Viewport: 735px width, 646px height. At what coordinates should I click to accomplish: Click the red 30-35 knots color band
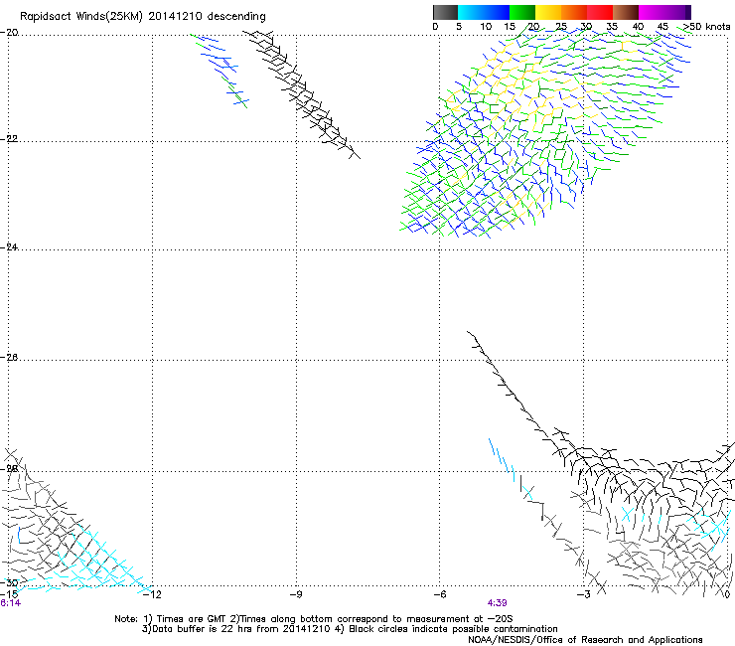[600, 12]
